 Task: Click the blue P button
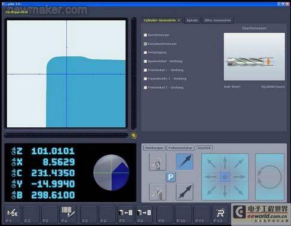[x=171, y=177]
